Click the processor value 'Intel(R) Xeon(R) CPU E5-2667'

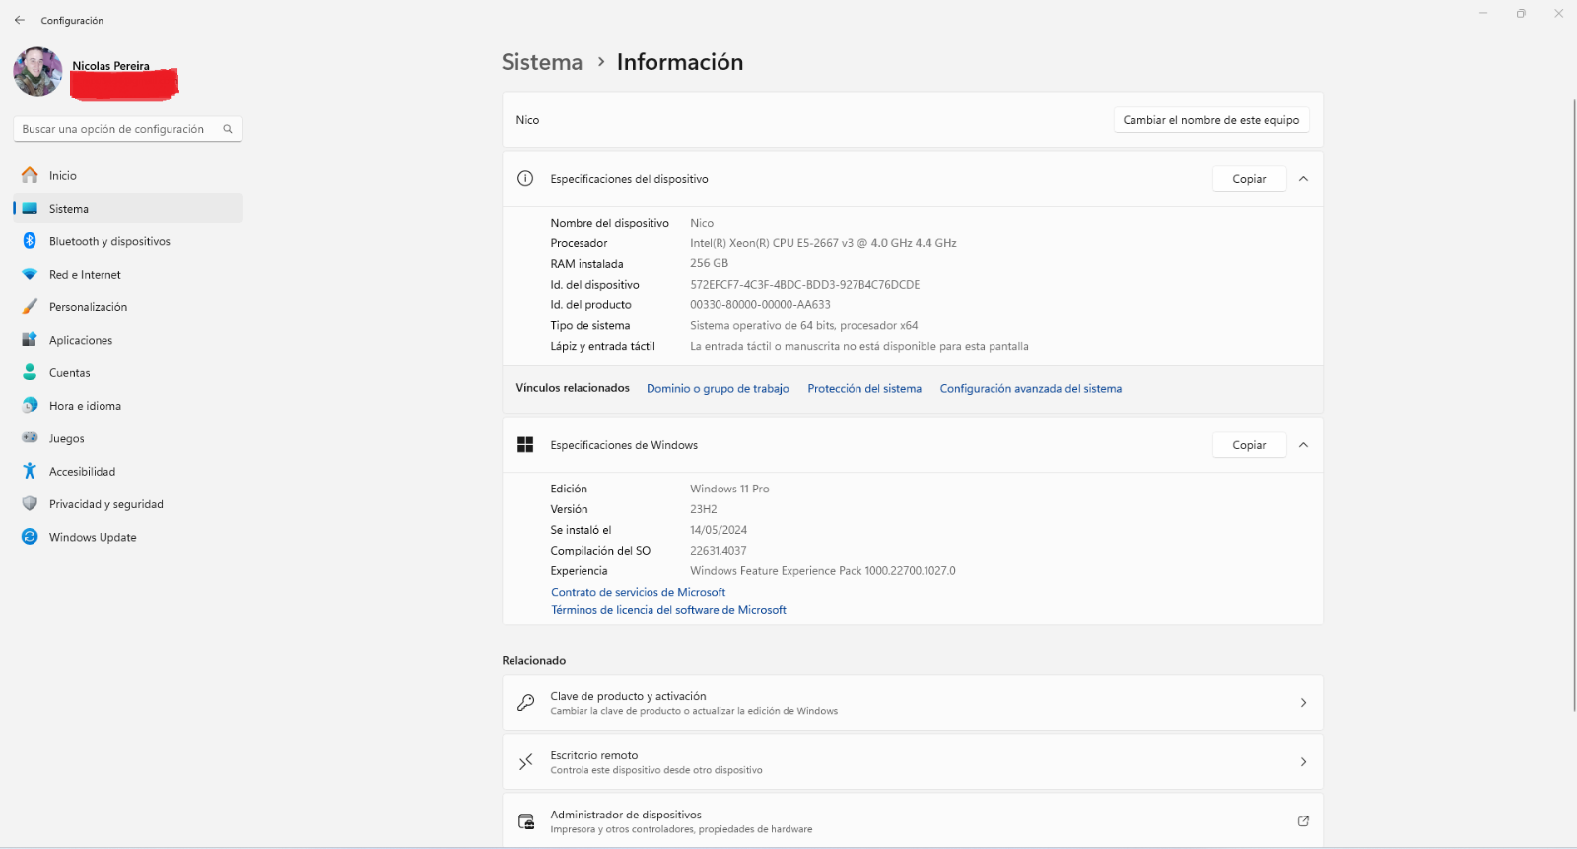tap(823, 243)
